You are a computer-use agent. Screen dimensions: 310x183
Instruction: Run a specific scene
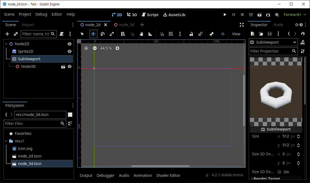tap(268, 15)
